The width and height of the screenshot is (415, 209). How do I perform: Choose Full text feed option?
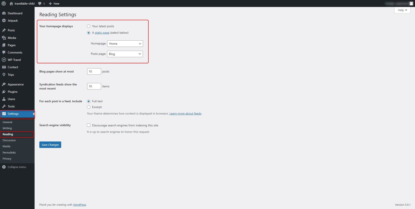(x=89, y=101)
